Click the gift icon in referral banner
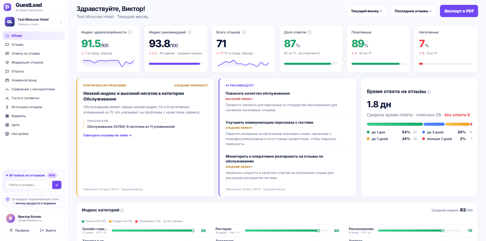Screen dimensions: 486x241 (8, 199)
